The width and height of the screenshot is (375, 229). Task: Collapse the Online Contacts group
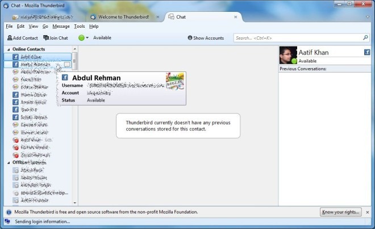click(9, 49)
